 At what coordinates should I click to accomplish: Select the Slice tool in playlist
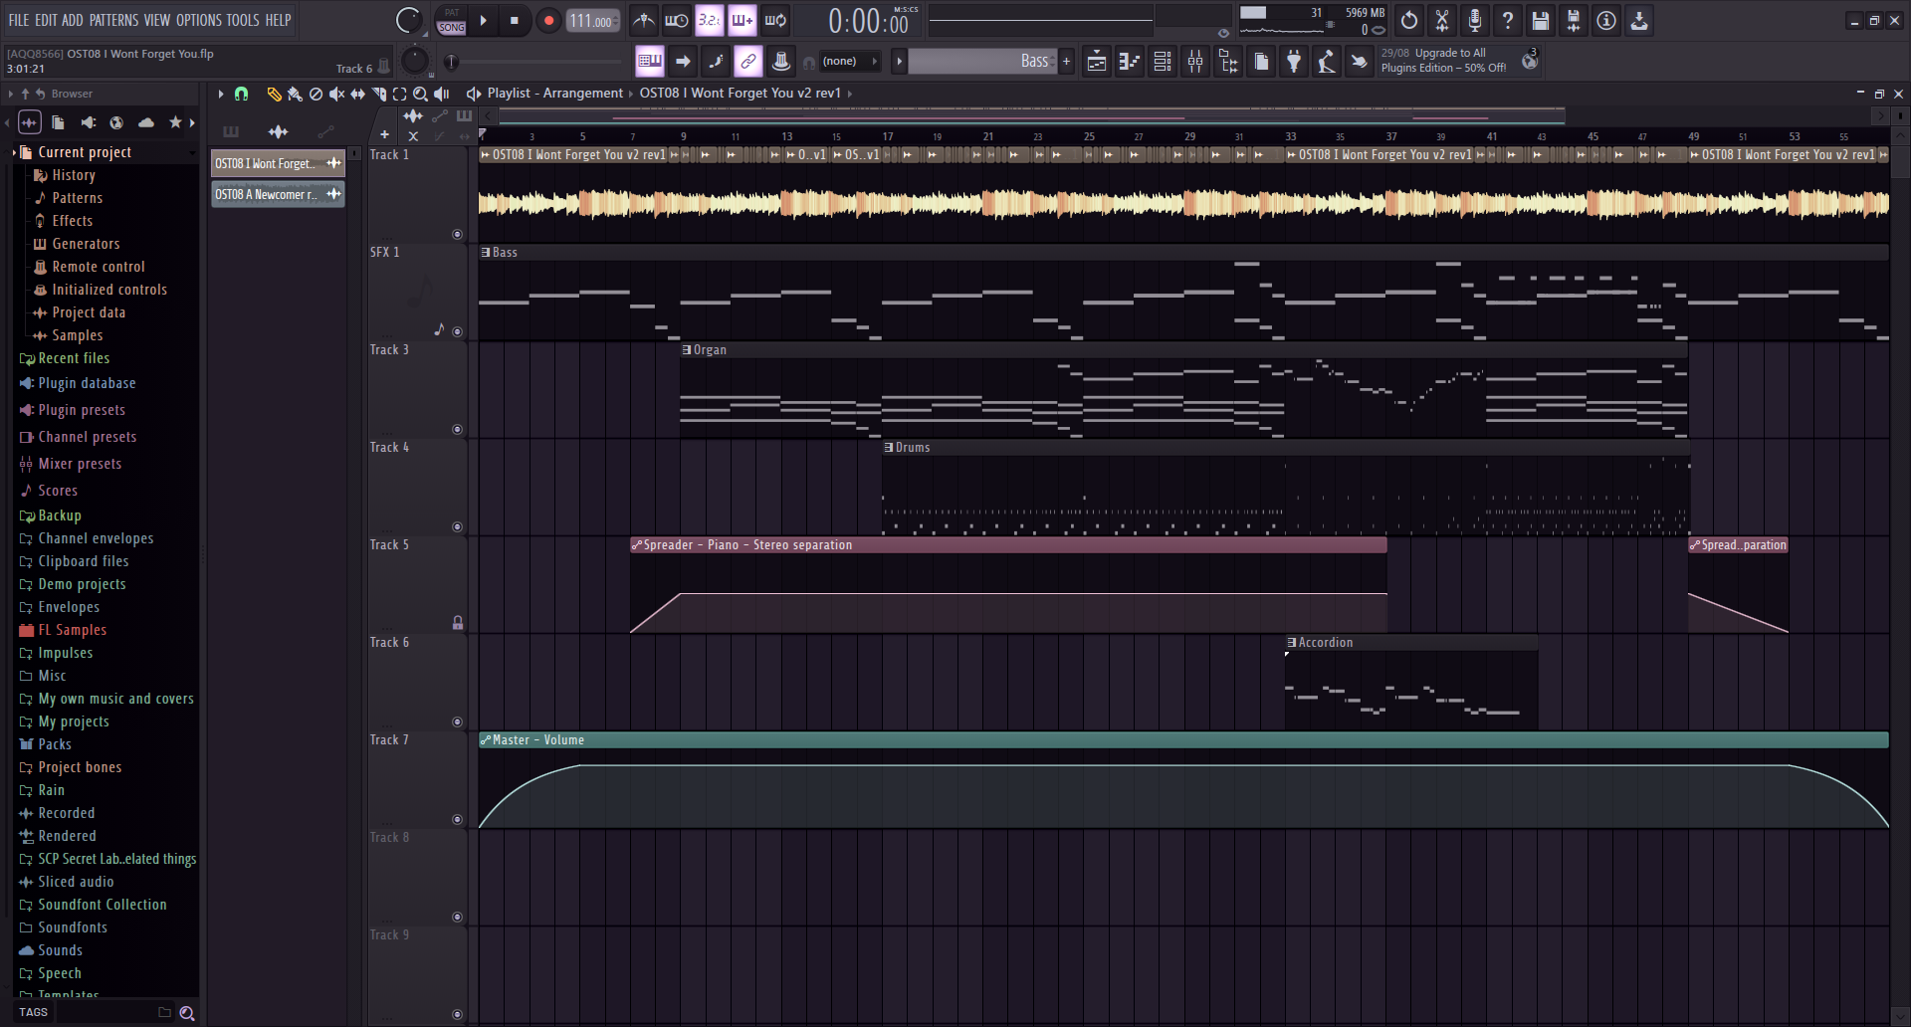(378, 94)
